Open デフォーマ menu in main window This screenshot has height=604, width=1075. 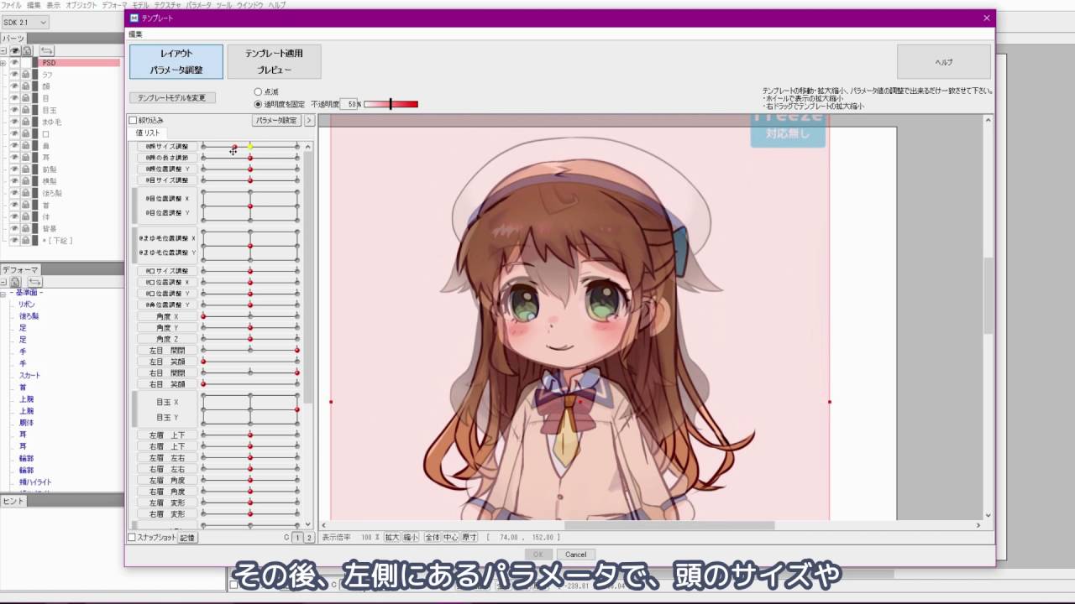[114, 5]
